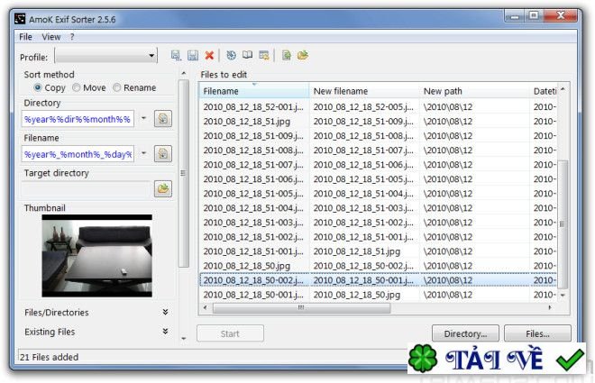This screenshot has height=383, width=595.
Task: Sort by the New path column header
Action: click(474, 91)
